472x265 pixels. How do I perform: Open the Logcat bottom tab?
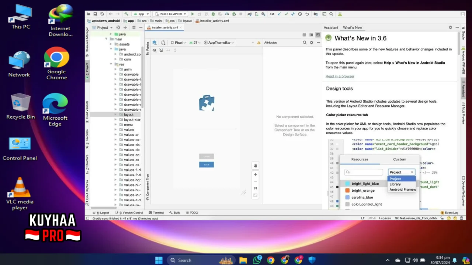[x=101, y=213]
